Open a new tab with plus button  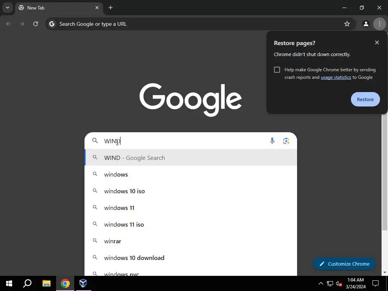(x=111, y=8)
